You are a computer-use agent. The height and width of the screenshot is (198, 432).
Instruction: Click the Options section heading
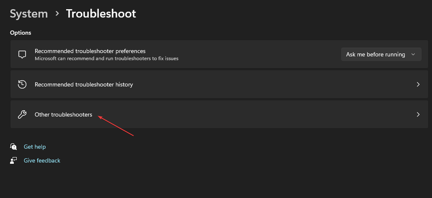21,33
